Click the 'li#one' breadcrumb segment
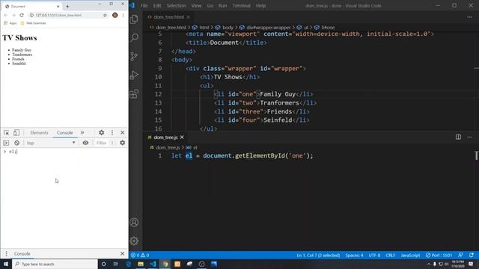 [328, 28]
